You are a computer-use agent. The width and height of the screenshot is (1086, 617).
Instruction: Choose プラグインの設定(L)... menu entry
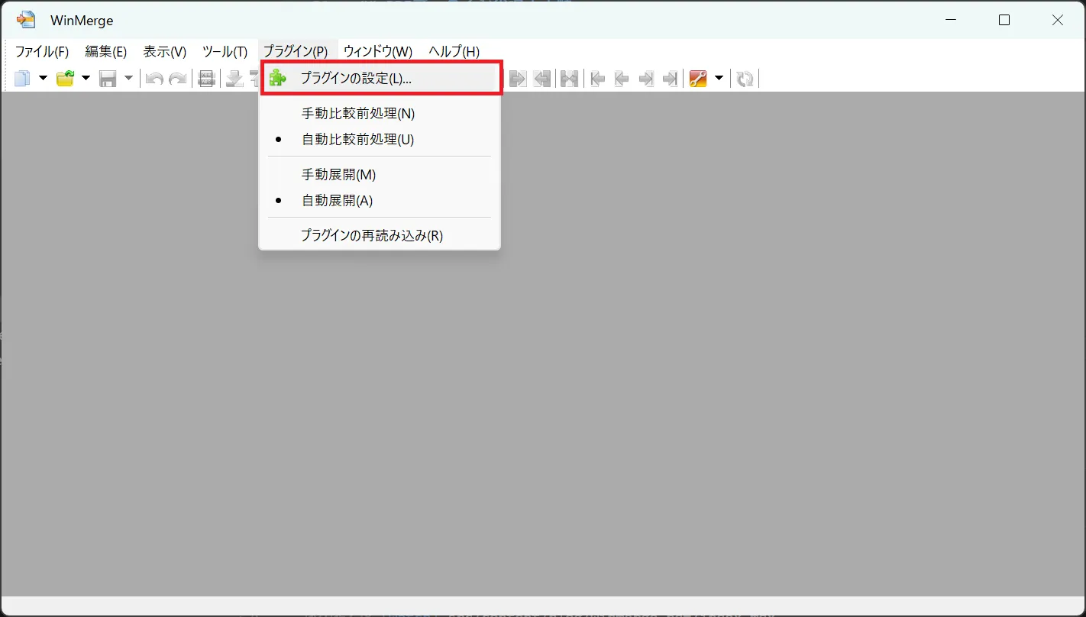[381, 78]
